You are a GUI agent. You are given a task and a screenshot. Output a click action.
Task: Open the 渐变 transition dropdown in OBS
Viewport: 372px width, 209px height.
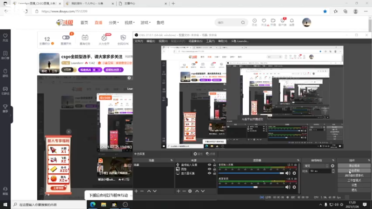pos(317,166)
